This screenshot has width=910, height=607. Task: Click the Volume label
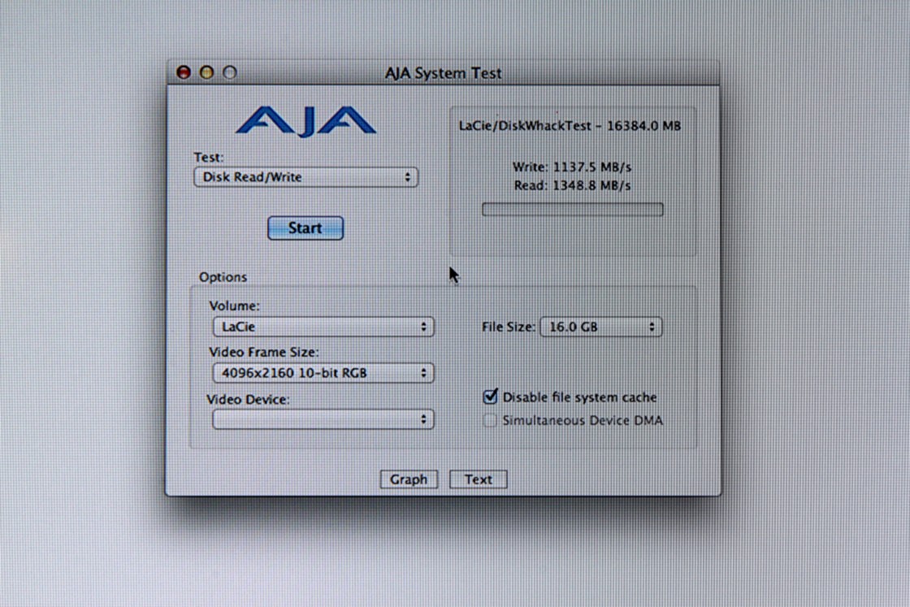click(235, 306)
